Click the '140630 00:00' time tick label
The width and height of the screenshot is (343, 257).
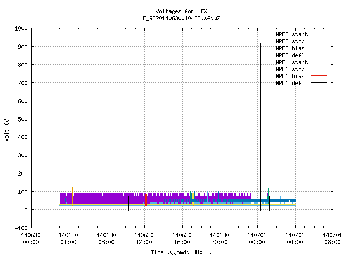pos(31,239)
